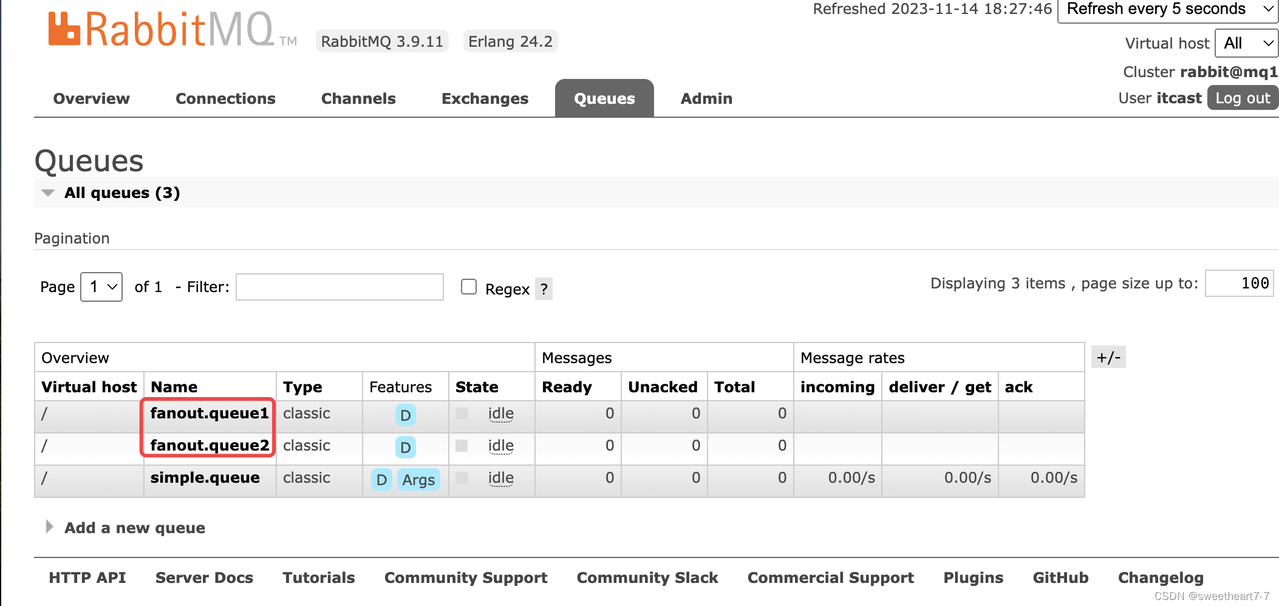Sort by the Unacked column header
Viewport: 1279px width, 606px height.
tap(663, 387)
